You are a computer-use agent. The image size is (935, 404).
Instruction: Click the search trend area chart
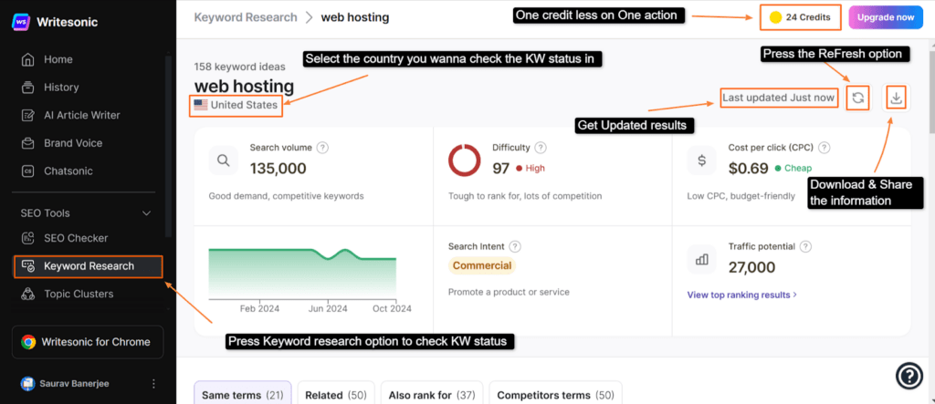click(x=302, y=273)
